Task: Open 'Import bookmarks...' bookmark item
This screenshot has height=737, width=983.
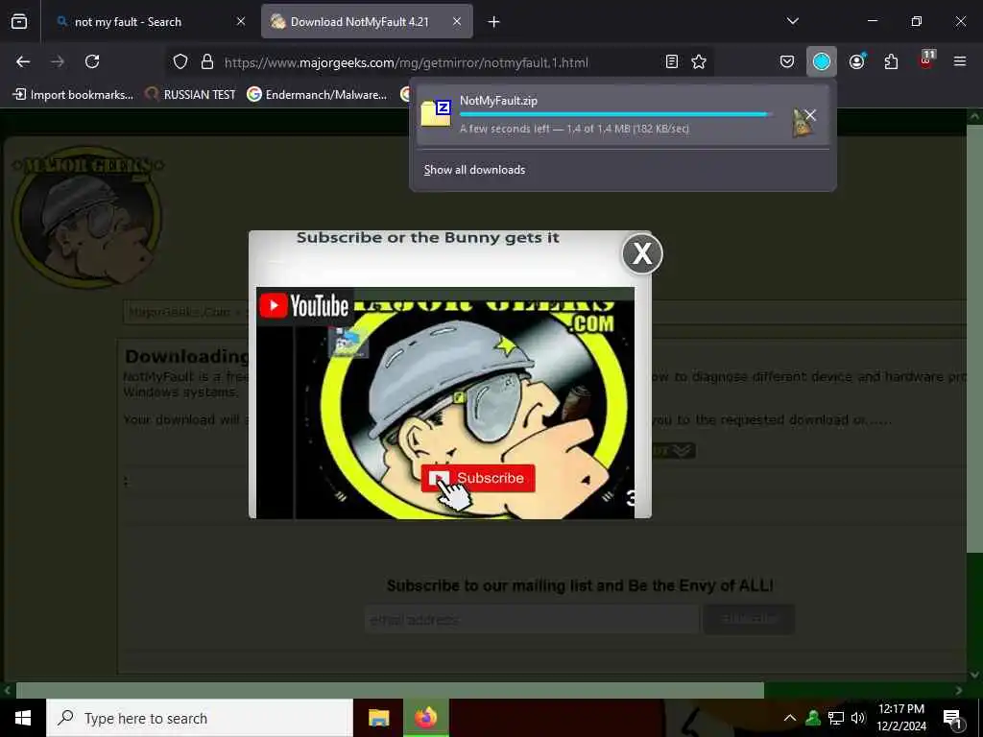Action: pos(73,95)
